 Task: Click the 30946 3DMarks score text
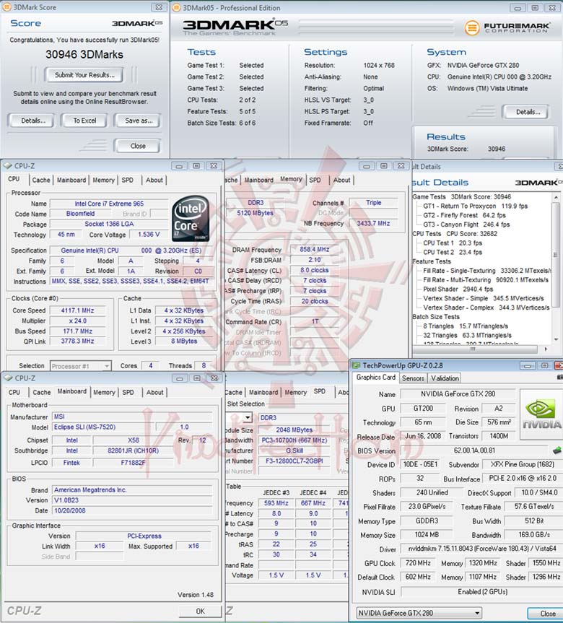point(84,54)
